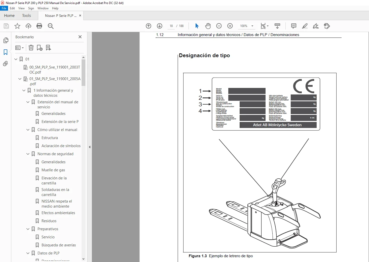The width and height of the screenshot is (369, 262).
Task: Click the Save file icon
Action: click(6, 26)
